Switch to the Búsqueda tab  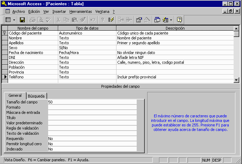36,96
